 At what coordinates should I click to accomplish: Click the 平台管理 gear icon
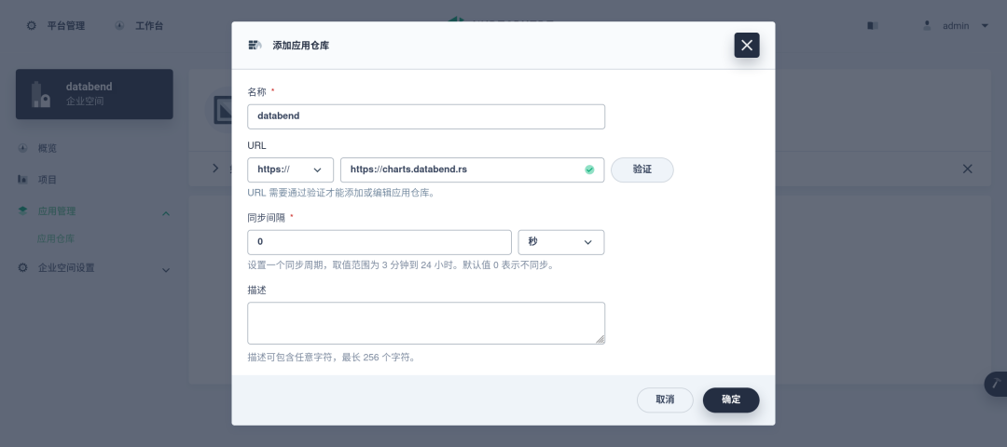point(32,25)
